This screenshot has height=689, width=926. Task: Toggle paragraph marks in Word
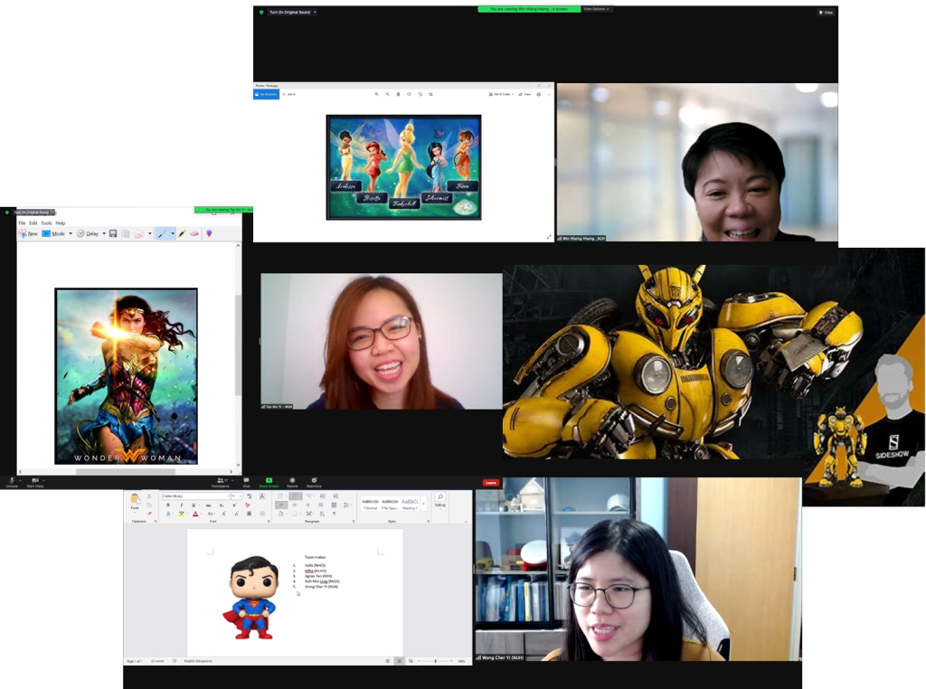tap(335, 514)
